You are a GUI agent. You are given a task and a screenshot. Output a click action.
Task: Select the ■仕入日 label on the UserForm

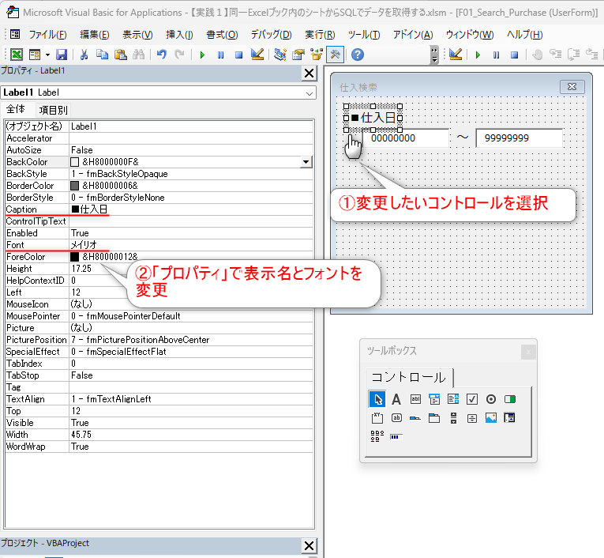click(x=373, y=118)
